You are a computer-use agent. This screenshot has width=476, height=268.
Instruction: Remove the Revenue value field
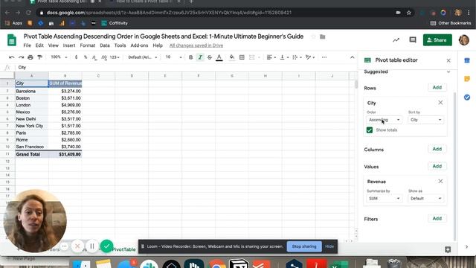coord(440,181)
